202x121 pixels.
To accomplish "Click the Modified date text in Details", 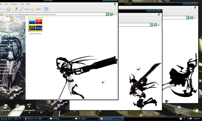I will point(10,91).
